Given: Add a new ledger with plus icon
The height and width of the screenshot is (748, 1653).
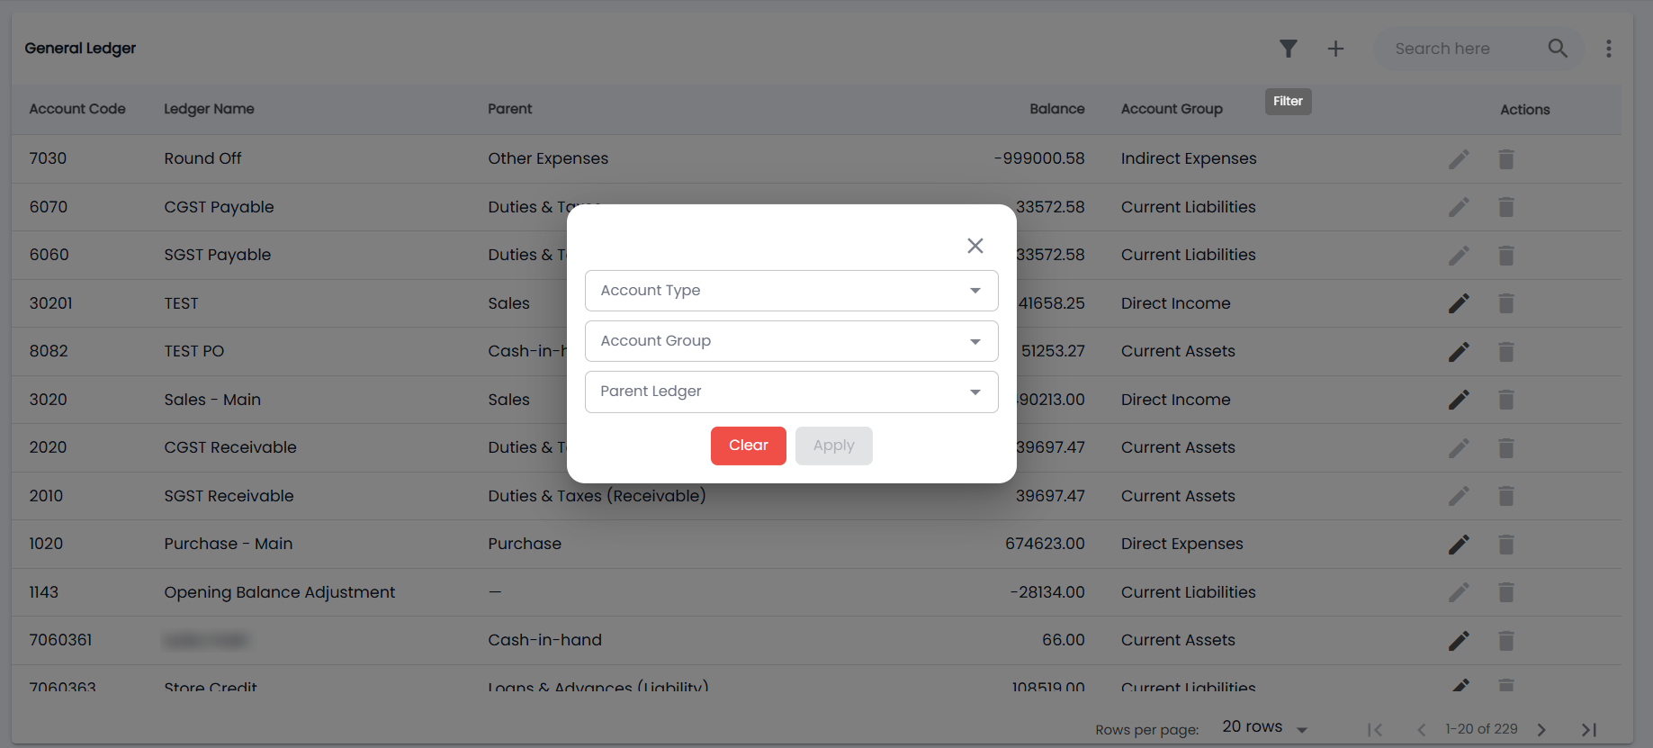Looking at the screenshot, I should pos(1336,49).
